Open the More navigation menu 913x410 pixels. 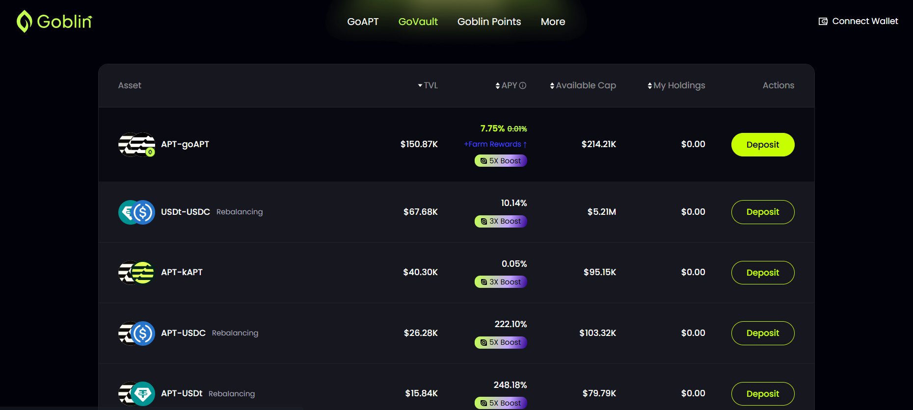[x=553, y=22]
